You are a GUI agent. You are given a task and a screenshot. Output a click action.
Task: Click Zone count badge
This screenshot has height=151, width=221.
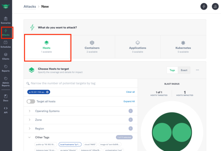(131, 120)
